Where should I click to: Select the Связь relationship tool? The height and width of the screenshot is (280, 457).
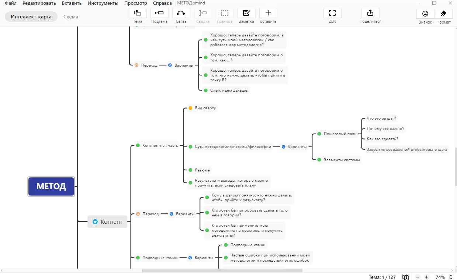(x=181, y=13)
